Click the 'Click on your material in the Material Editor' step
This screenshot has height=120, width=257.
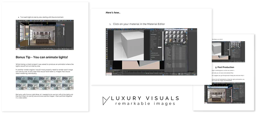(x=139, y=24)
